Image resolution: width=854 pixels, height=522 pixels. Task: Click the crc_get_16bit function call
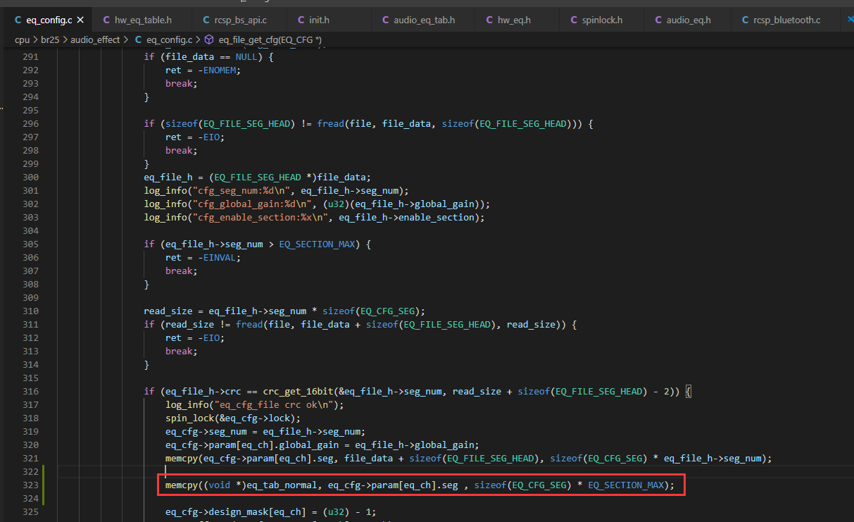coord(298,391)
